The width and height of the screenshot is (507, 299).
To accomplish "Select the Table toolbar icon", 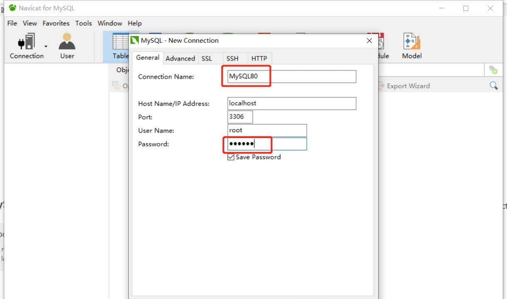I will click(x=120, y=46).
